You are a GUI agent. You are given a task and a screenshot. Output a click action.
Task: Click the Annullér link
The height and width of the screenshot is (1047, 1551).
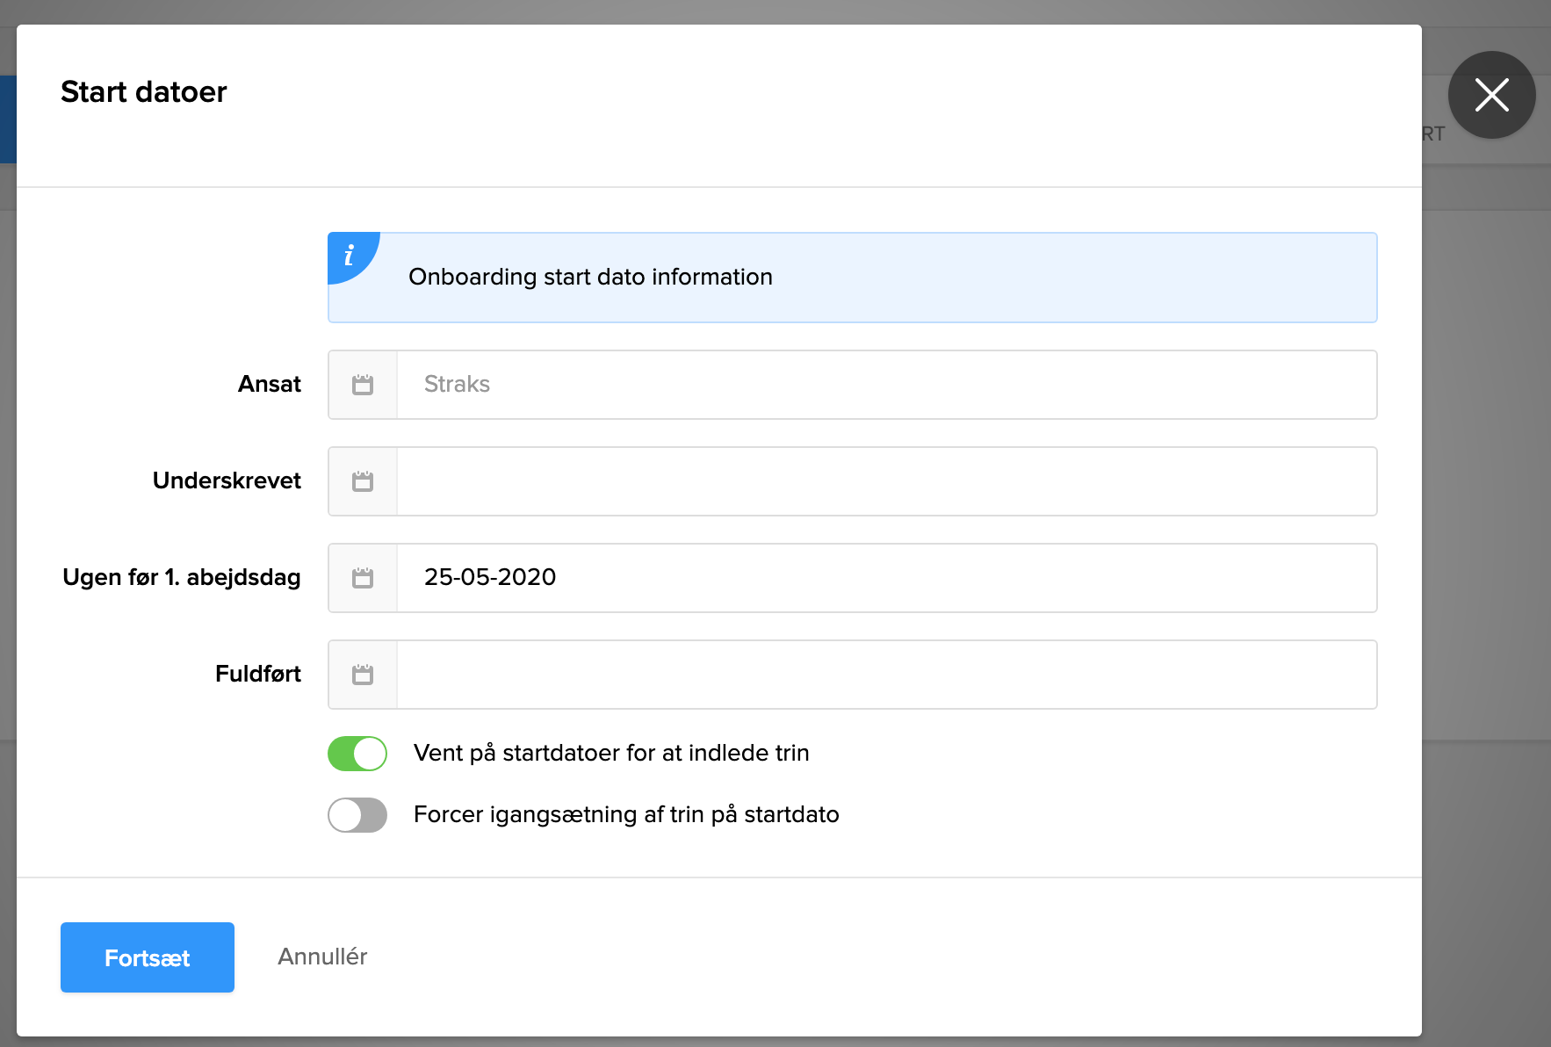pos(322,957)
